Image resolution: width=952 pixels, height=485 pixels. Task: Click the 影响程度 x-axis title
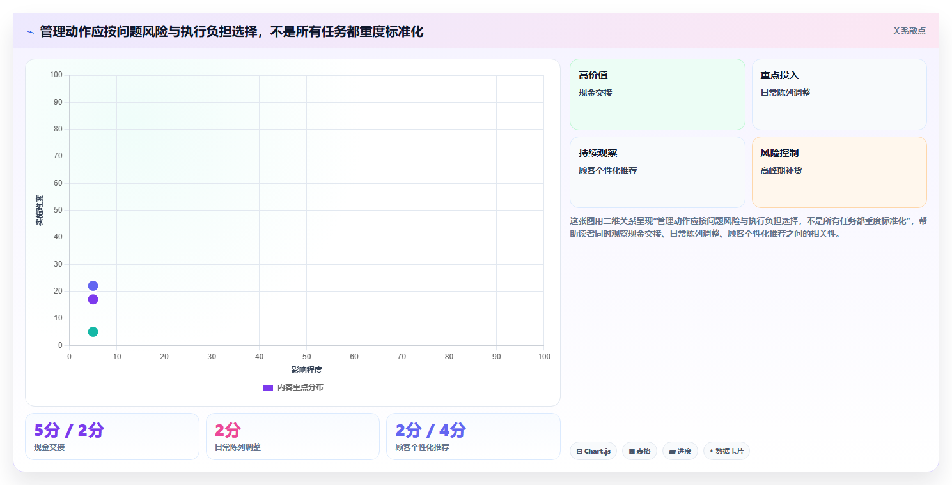pyautogui.click(x=306, y=370)
